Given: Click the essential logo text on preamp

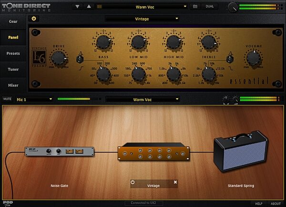Looking at the screenshot, I should coord(249,81).
